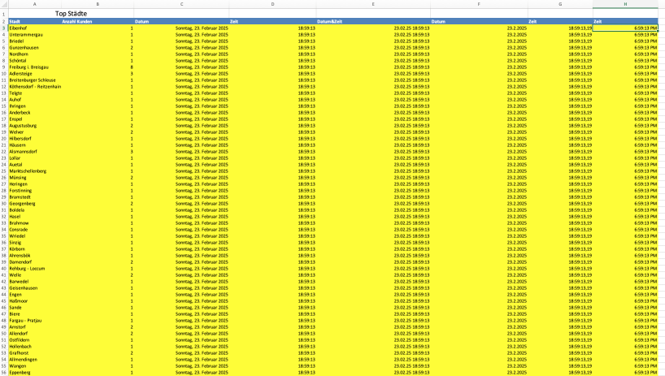Select the 'Top Städte' title cell
The height and width of the screenshot is (376, 665).
click(x=72, y=14)
